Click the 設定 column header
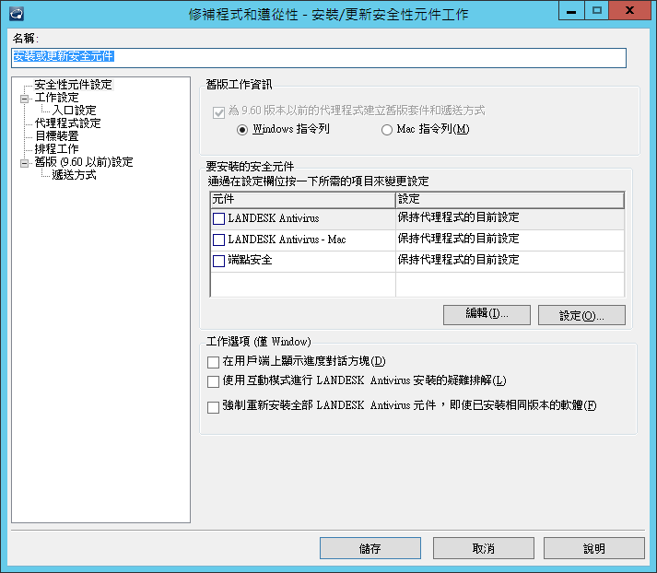Viewport: 657px width, 573px height. [510, 200]
